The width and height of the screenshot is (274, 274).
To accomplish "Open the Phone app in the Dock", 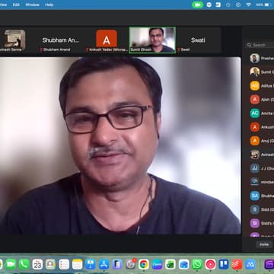I will click(24, 264).
